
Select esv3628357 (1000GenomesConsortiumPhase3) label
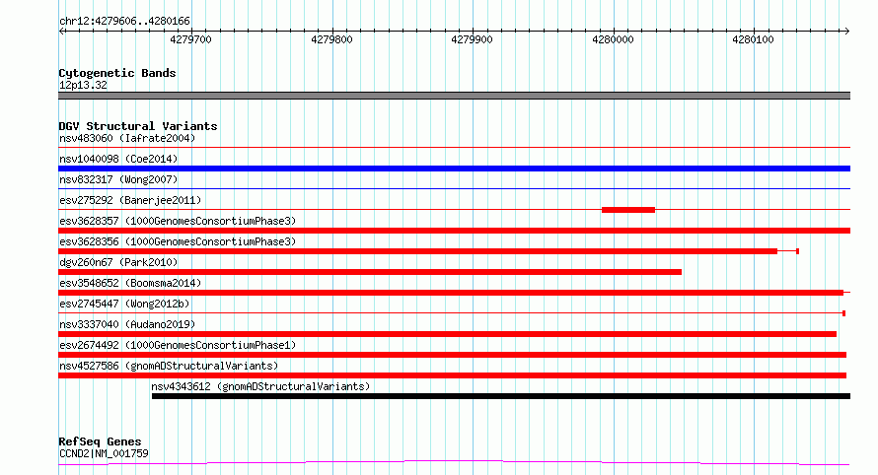coord(178,221)
